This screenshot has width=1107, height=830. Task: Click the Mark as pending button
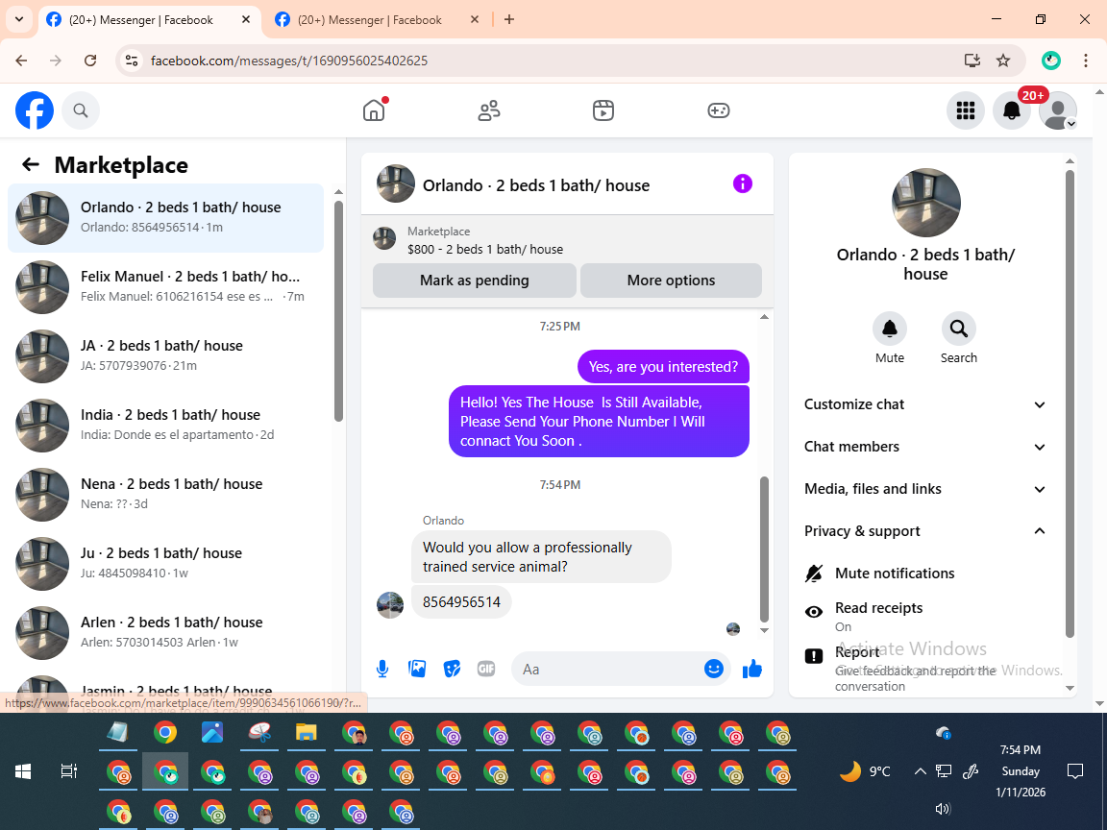(475, 281)
